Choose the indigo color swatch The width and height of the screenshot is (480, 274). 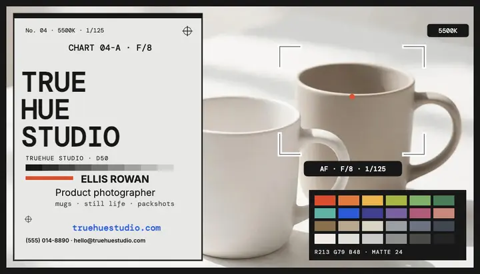pyautogui.click(x=373, y=213)
